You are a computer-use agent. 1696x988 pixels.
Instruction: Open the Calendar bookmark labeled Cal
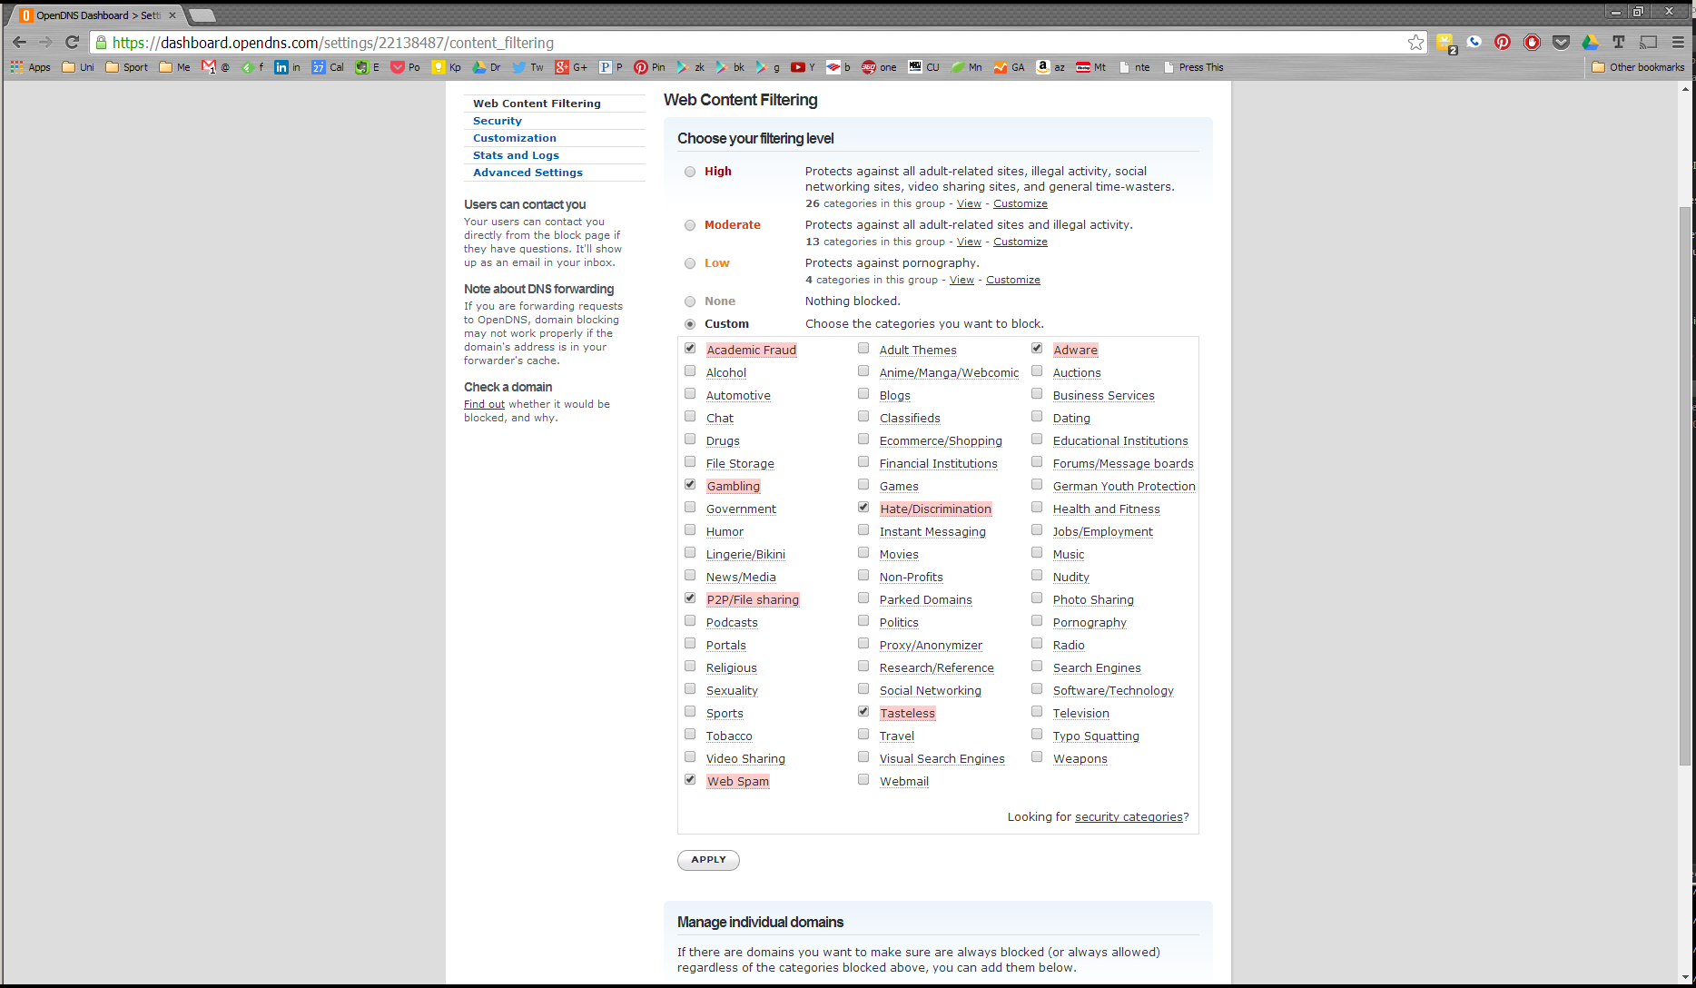(328, 67)
